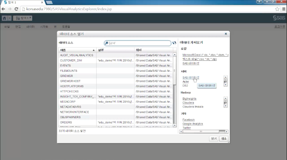This screenshot has width=287, height=160.
Task: Sort by the 위치 column header
Action: coord(154,50)
